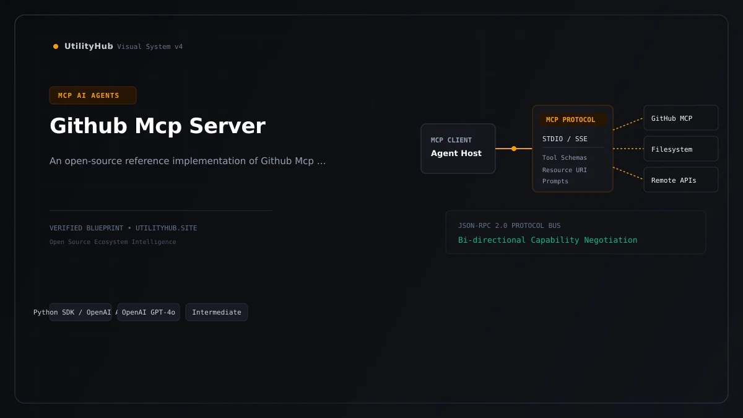Open the GitHub MCP server box
Screen dimensions: 743x418
tap(681, 118)
